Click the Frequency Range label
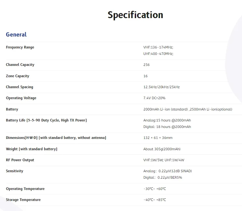Image resolution: width=242 pixels, height=211 pixels. [20, 47]
